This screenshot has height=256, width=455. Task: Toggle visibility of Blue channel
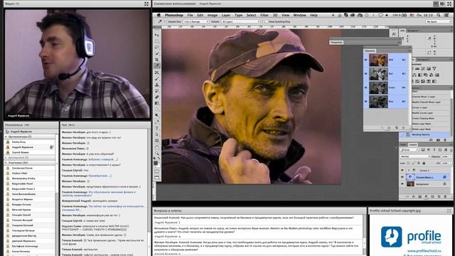coord(365,101)
